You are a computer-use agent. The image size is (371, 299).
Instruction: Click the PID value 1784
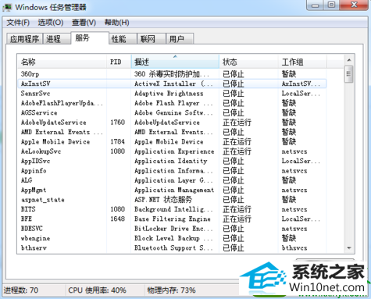118,141
